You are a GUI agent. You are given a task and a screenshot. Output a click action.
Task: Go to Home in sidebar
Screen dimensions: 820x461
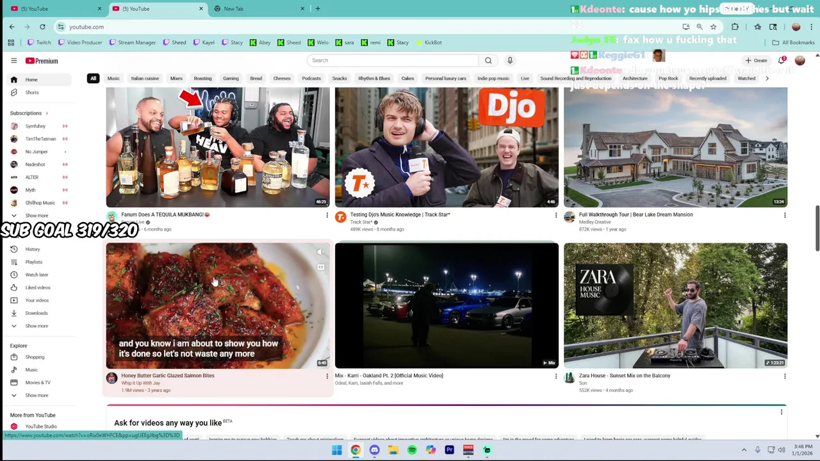(38, 79)
